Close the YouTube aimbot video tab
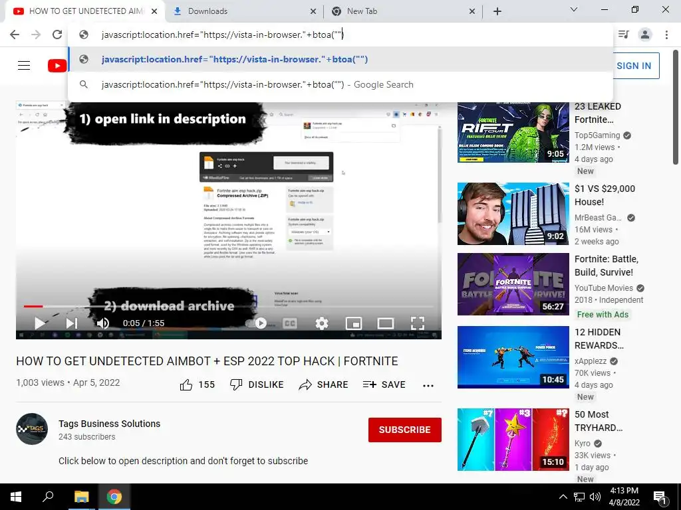Viewport: 681px width, 510px height. click(154, 12)
